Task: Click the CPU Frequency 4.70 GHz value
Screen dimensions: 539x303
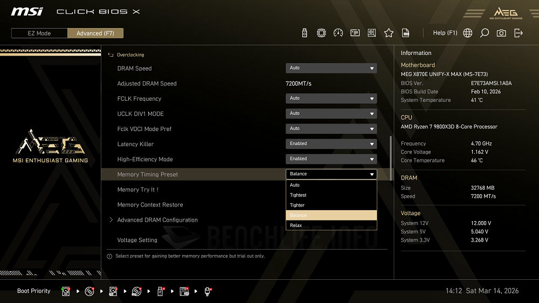Action: 481,143
